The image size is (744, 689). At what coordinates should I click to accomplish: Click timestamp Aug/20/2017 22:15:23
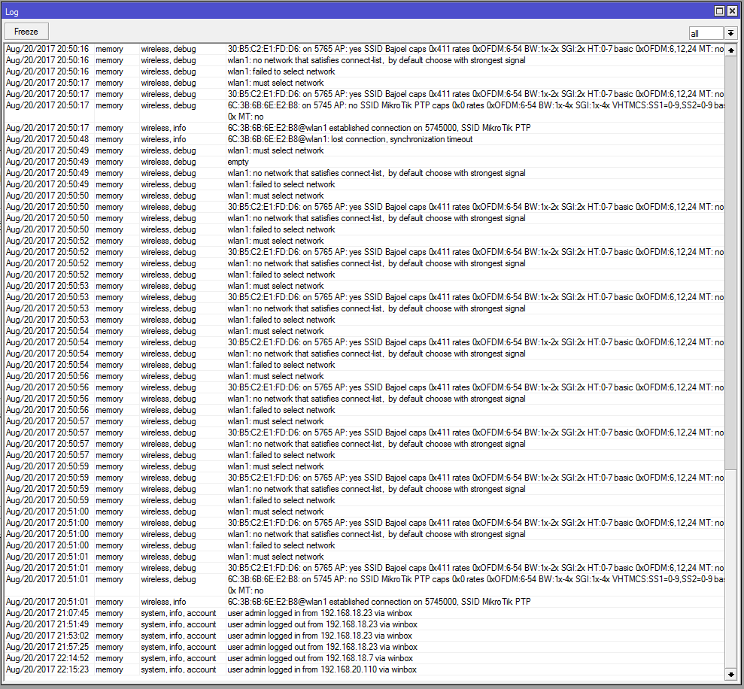47,669
